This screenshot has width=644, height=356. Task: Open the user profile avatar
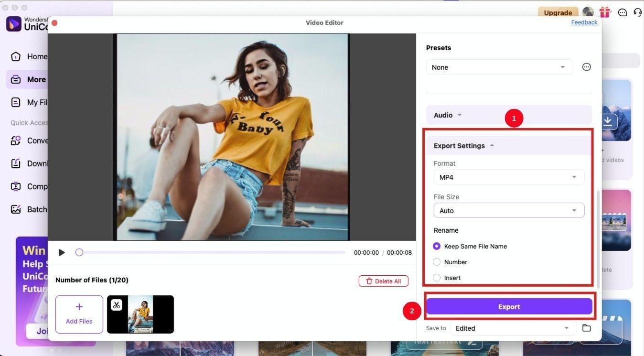[x=588, y=12]
